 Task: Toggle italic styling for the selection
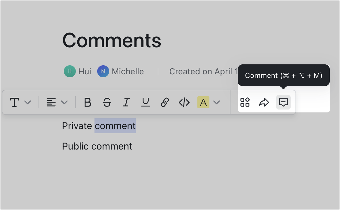click(x=126, y=102)
